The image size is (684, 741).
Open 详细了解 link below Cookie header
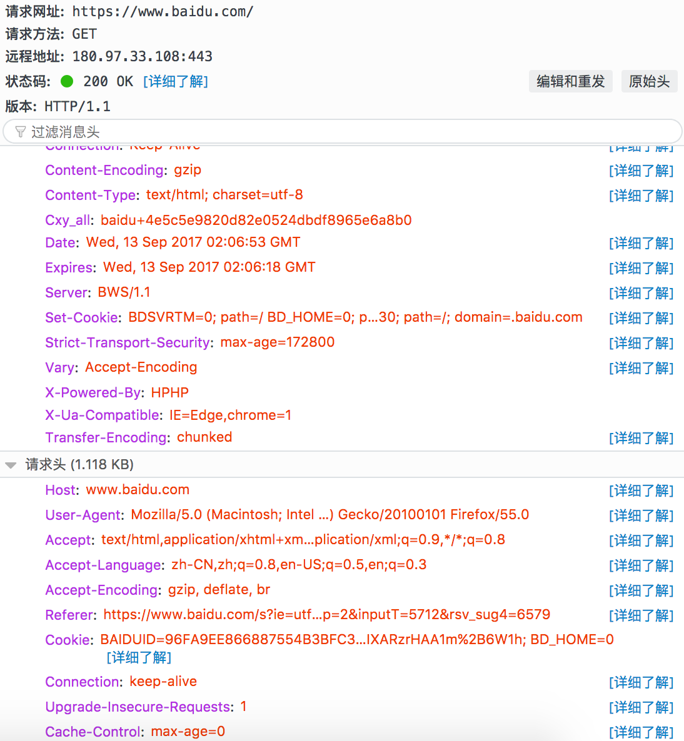coord(139,657)
